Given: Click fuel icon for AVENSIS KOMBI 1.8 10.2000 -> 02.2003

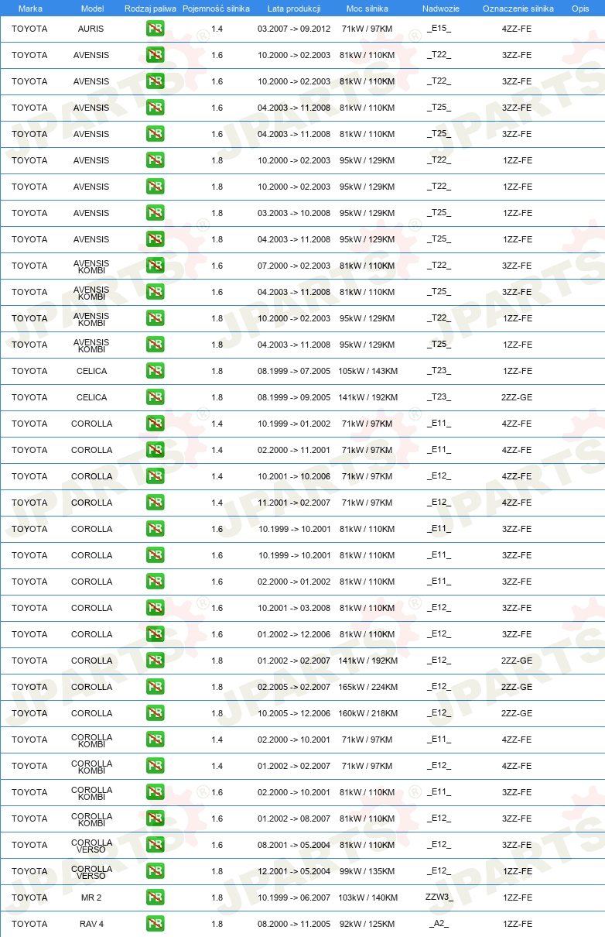Looking at the screenshot, I should click(x=155, y=318).
